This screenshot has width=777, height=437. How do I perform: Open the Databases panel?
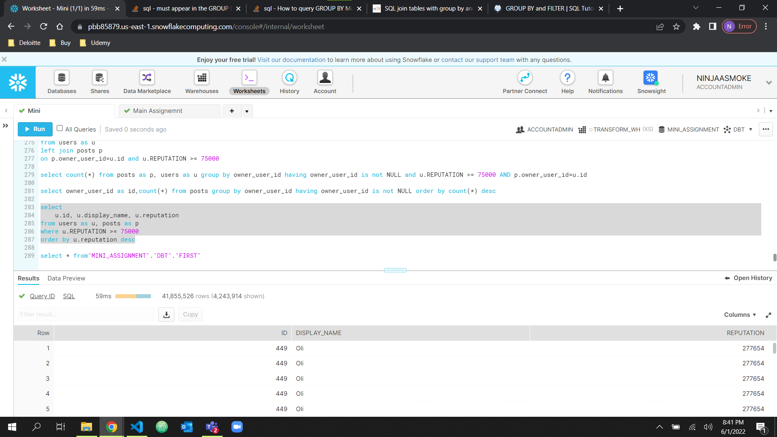coord(62,82)
